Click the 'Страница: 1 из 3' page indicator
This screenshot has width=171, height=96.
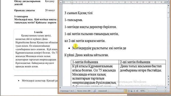pos(67,91)
